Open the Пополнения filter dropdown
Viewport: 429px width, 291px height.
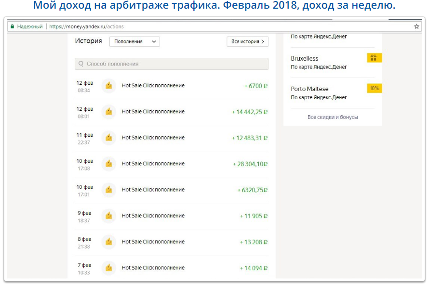point(134,41)
